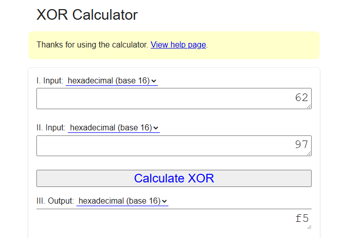344x238 pixels.
Task: Click resize grip of output box
Action: 309,227
